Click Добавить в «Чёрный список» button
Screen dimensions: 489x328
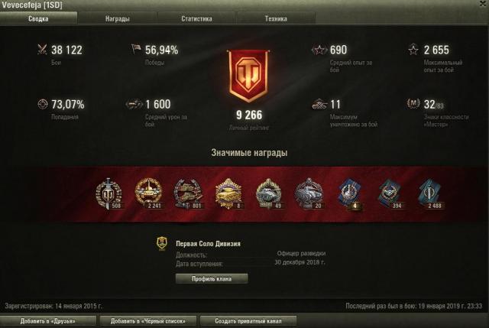pos(148,321)
